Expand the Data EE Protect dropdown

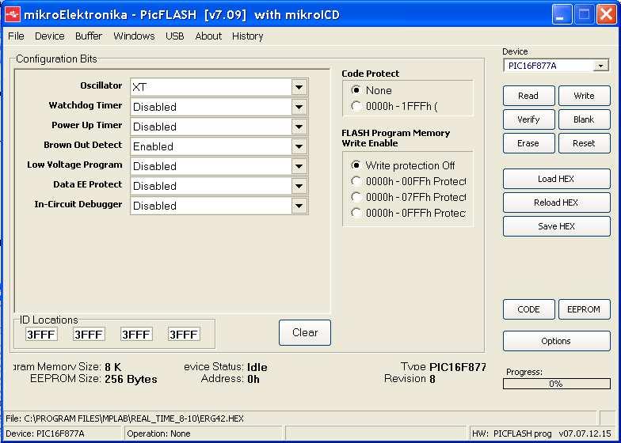coord(299,186)
